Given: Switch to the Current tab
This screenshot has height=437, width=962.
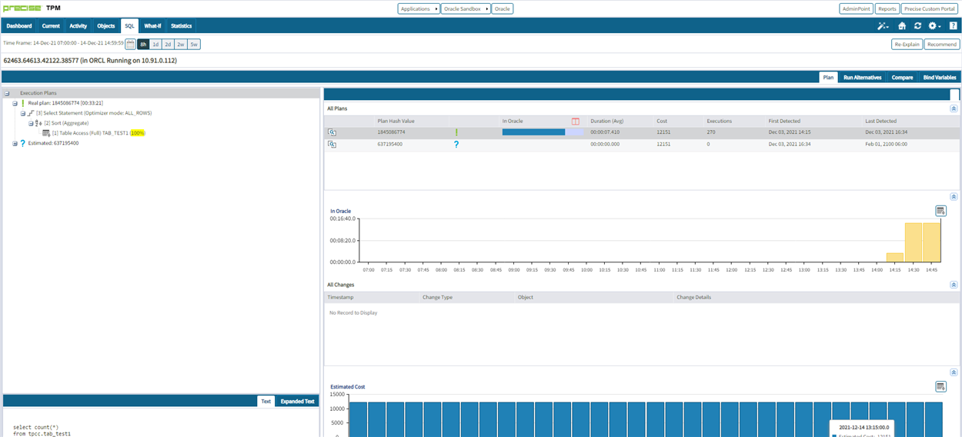Looking at the screenshot, I should pos(51,25).
